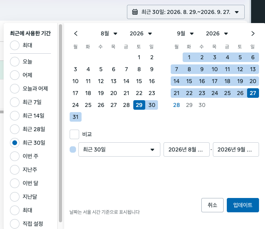Click the 업데이트 update button
This screenshot has width=265, height=229.
pos(243,205)
